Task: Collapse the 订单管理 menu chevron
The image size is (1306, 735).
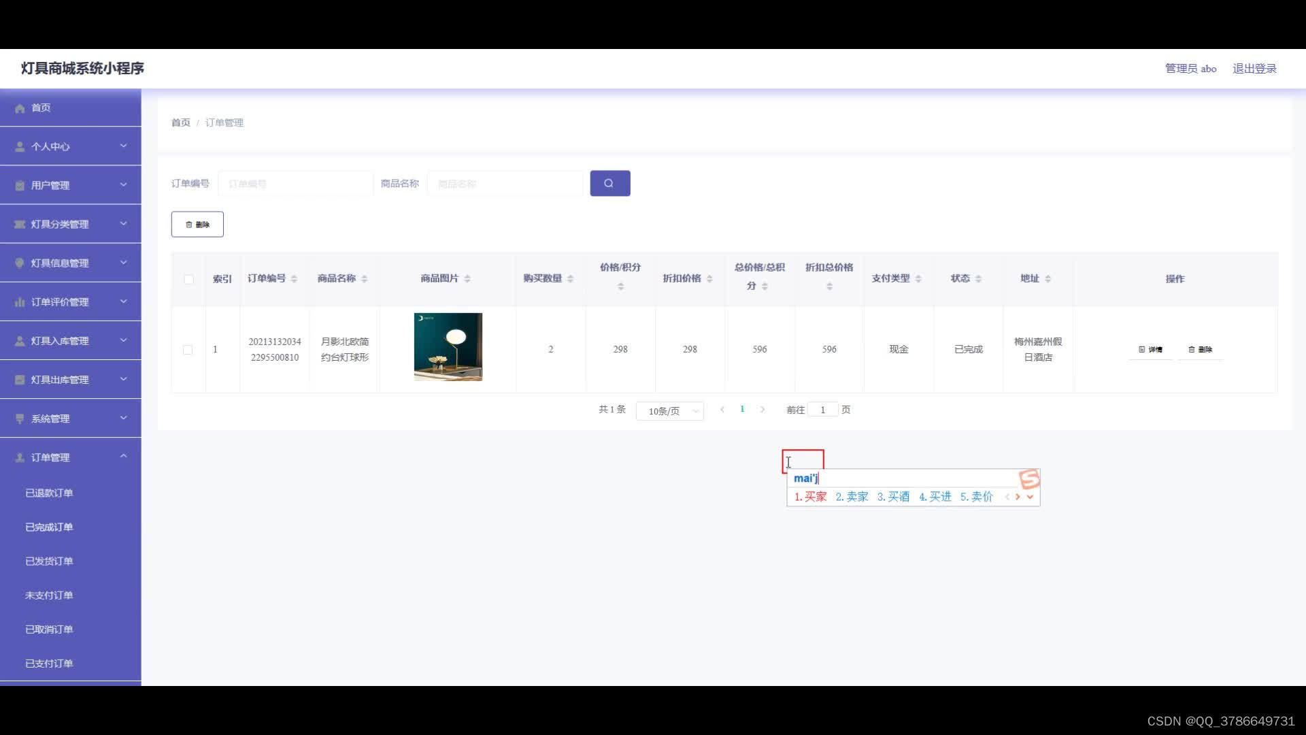Action: (x=123, y=456)
